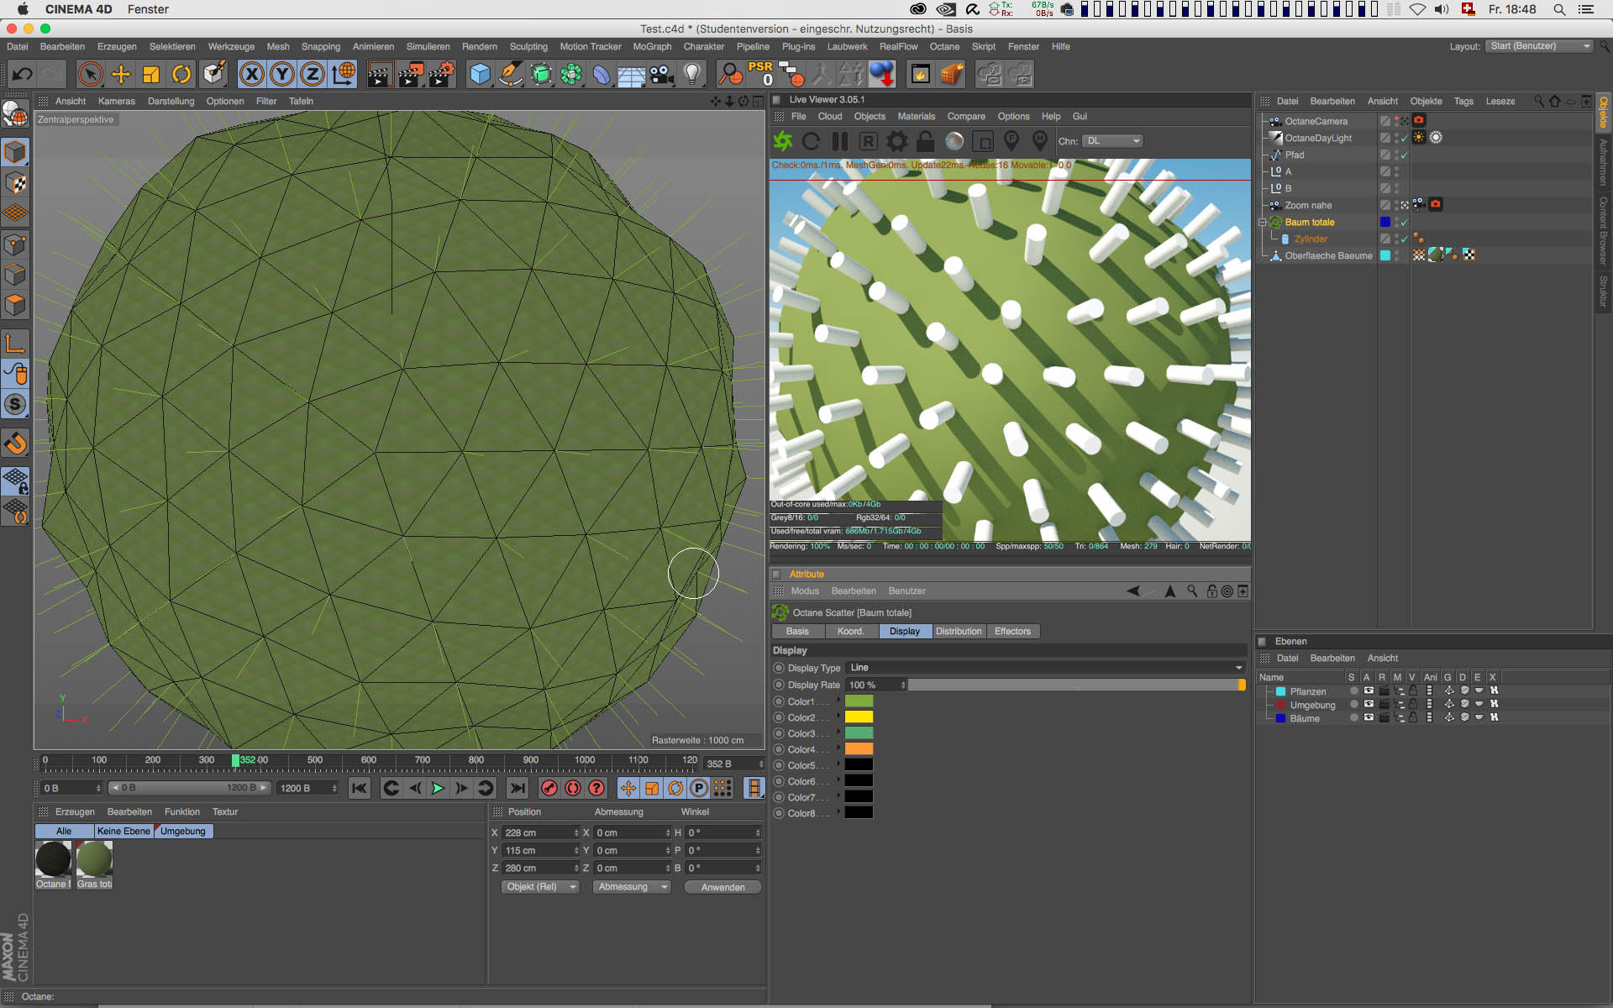Click the Undo arrow icon
The width and height of the screenshot is (1613, 1008).
22,75
